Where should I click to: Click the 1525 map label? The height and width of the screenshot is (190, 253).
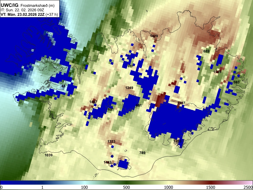217,72
